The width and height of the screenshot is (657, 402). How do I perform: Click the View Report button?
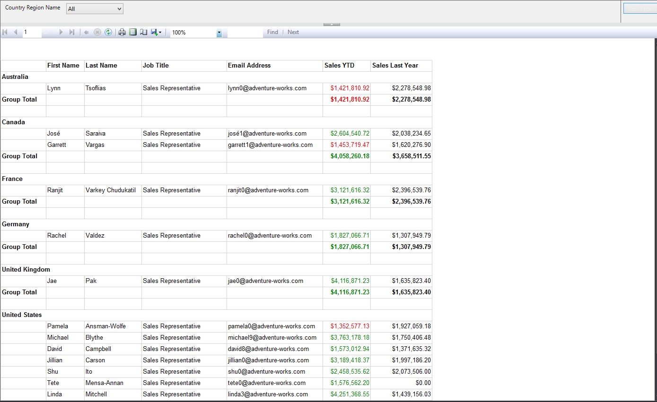click(640, 9)
